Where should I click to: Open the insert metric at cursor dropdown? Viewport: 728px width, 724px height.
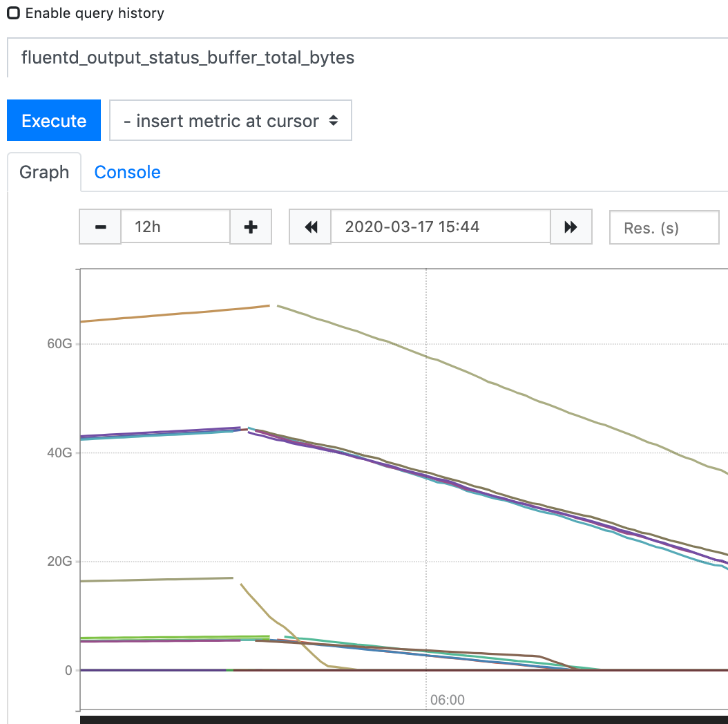[231, 120]
